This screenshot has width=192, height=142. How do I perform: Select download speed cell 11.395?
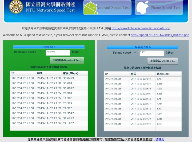point(75,98)
